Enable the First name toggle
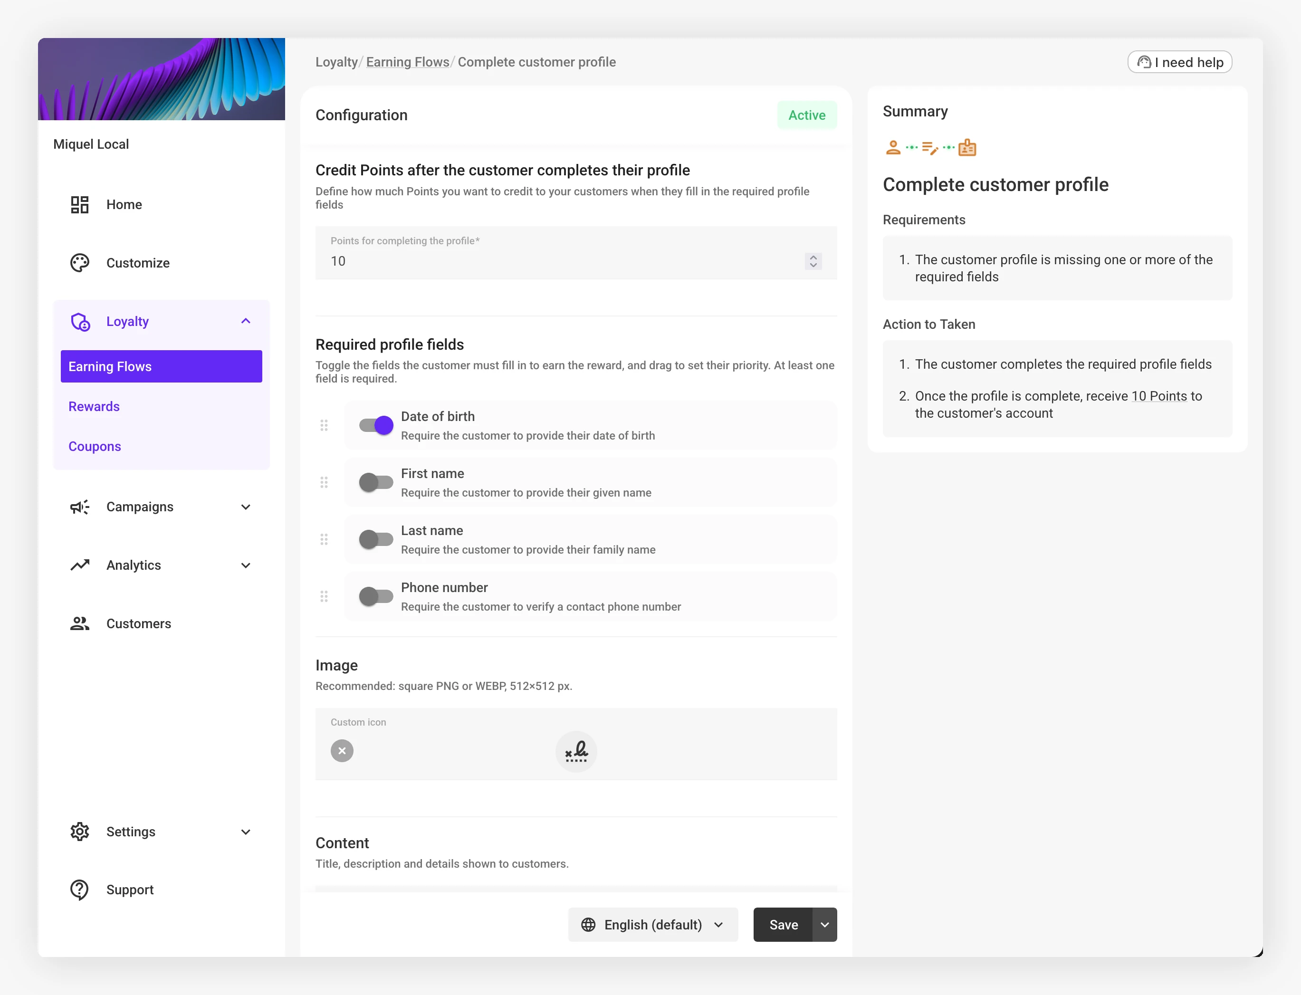This screenshot has height=995, width=1301. coord(376,482)
